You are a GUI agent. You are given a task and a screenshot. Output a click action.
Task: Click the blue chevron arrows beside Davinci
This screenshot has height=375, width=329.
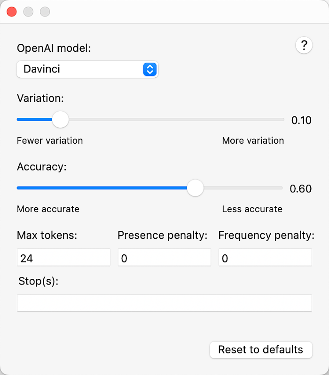tap(150, 69)
